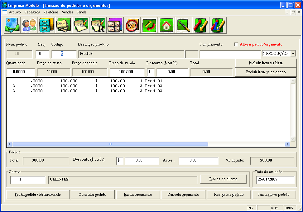Enable the Alterar pedido/orçamento checkbox
Screen dimensions: 303x212
(236, 44)
